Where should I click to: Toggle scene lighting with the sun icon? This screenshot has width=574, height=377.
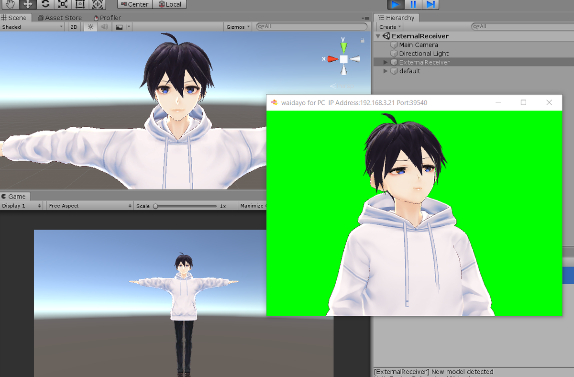(90, 27)
